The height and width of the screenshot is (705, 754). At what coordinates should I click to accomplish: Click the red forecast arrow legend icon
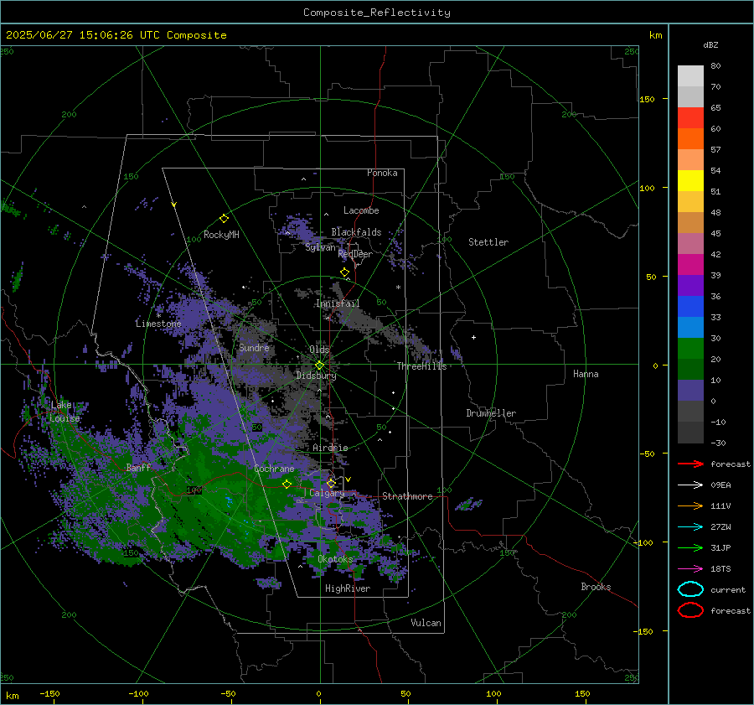690,464
